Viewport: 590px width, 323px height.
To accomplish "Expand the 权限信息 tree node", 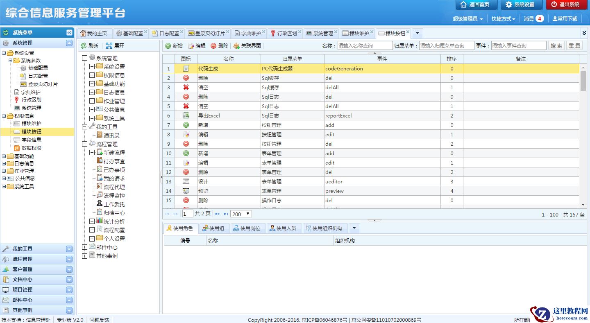I will tap(92, 75).
